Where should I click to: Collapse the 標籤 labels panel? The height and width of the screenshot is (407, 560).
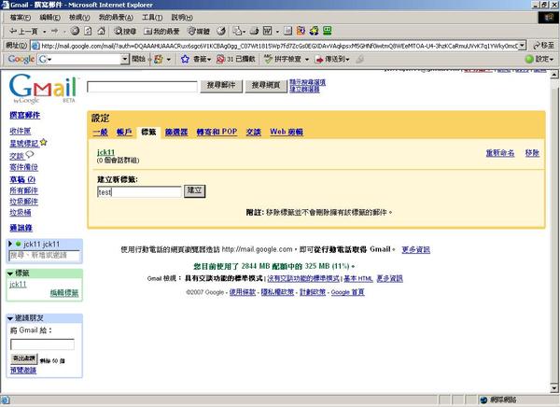coord(10,274)
